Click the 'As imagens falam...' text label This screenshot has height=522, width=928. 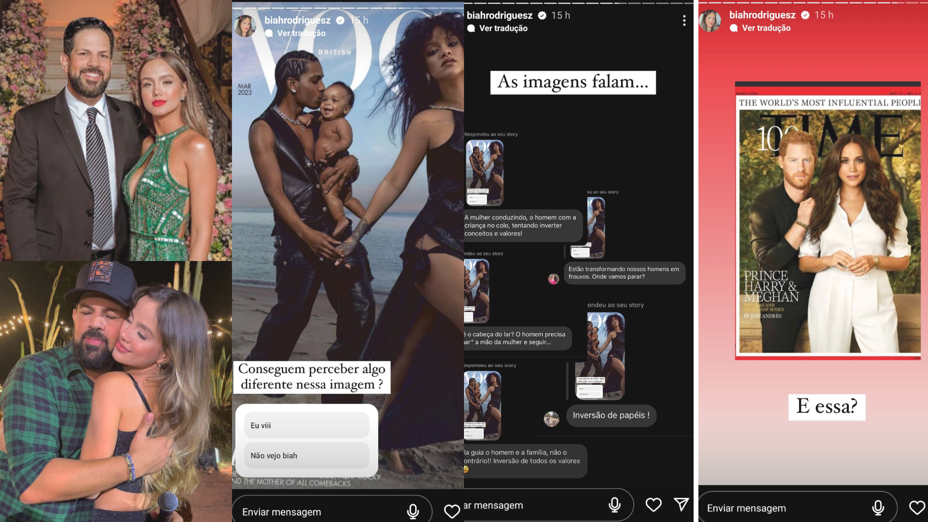tap(573, 83)
